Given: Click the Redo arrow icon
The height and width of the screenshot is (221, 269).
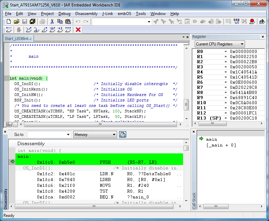Looking at the screenshot, I should pyautogui.click(x=86, y=22).
